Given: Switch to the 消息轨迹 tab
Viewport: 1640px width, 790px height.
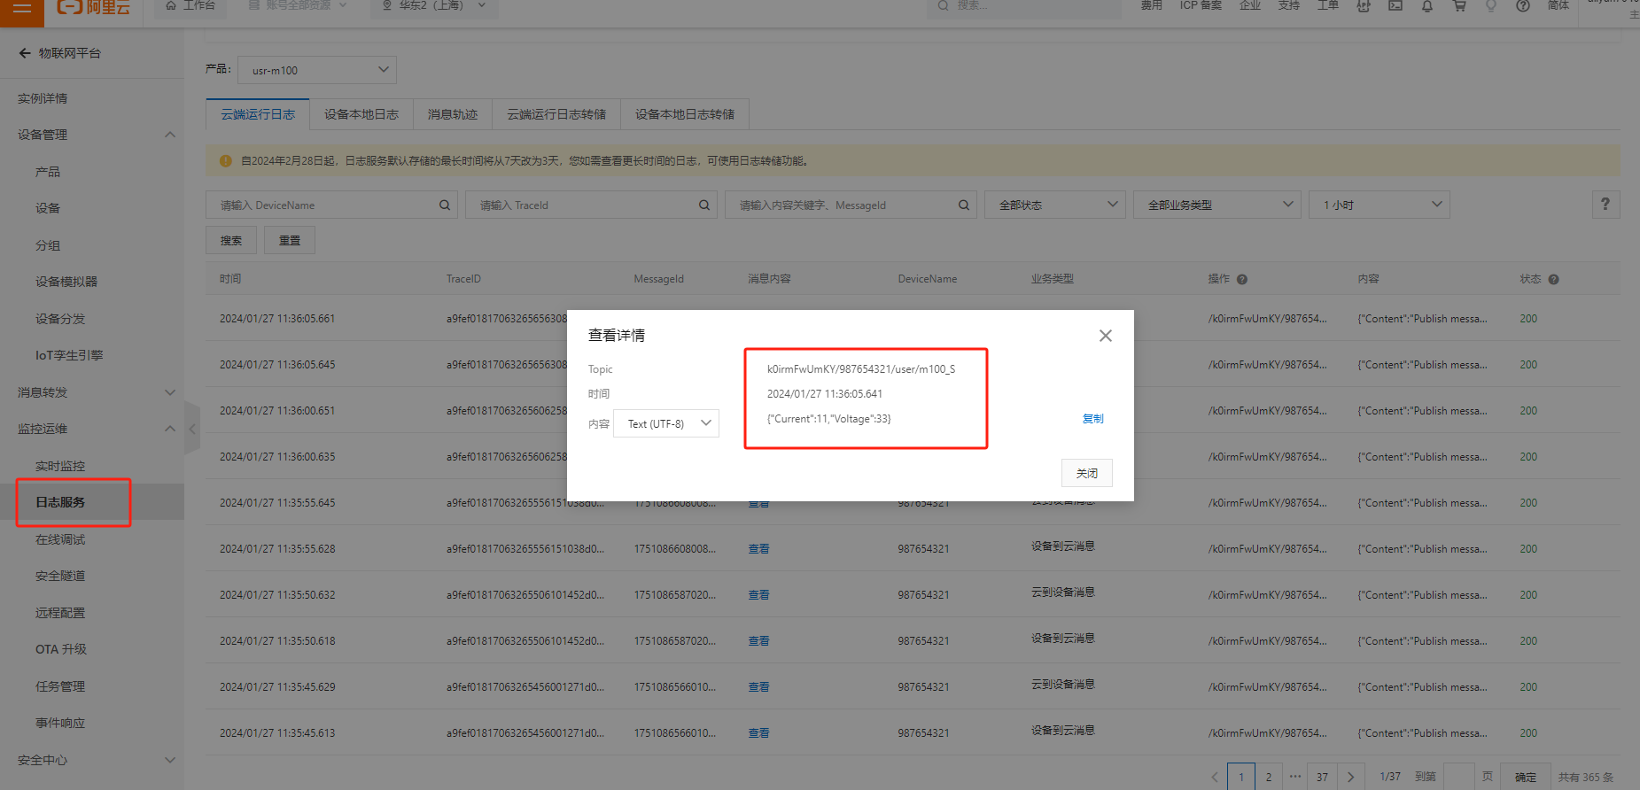Looking at the screenshot, I should (x=452, y=114).
